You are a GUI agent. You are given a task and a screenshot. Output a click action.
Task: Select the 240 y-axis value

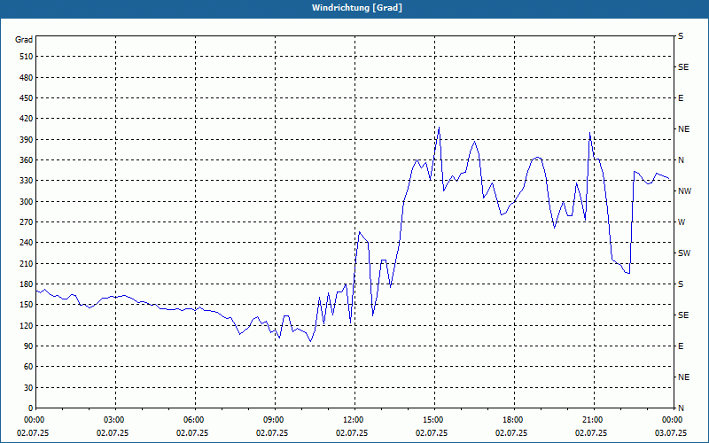tap(27, 242)
